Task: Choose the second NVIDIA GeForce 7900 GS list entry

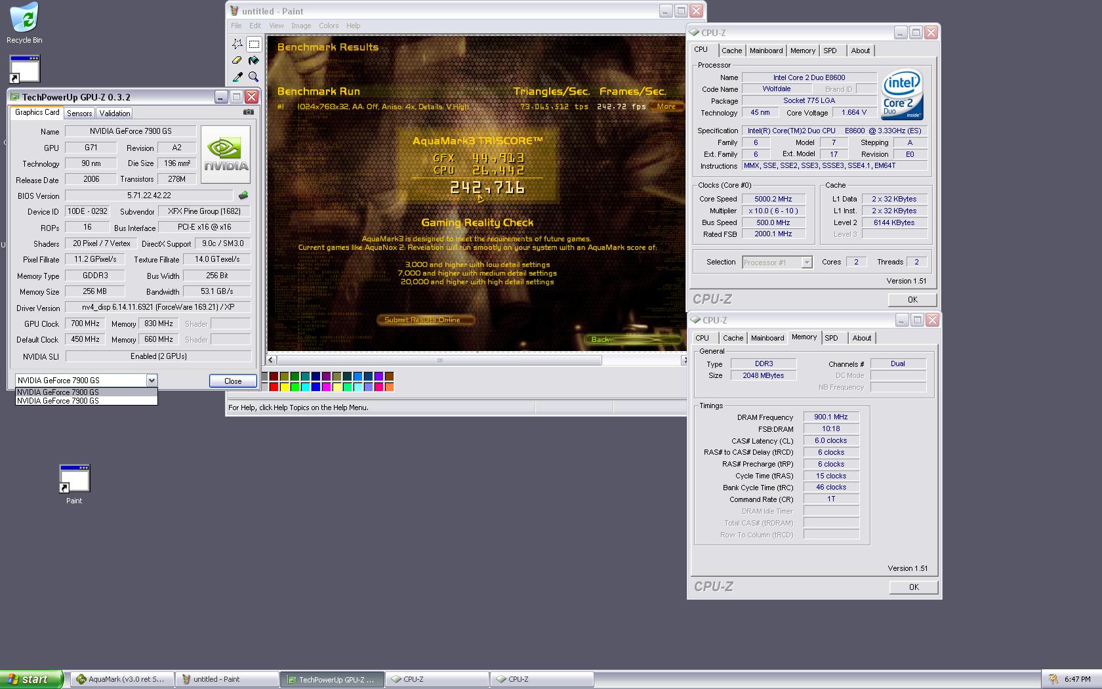Action: tap(86, 401)
